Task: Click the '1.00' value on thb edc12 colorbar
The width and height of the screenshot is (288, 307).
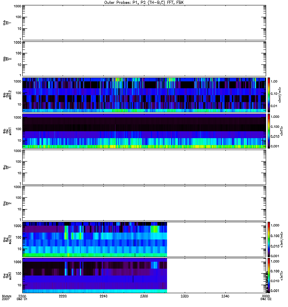Action: [x=274, y=81]
